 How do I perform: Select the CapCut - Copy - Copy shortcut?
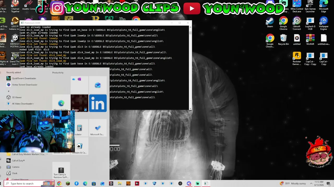point(310,59)
